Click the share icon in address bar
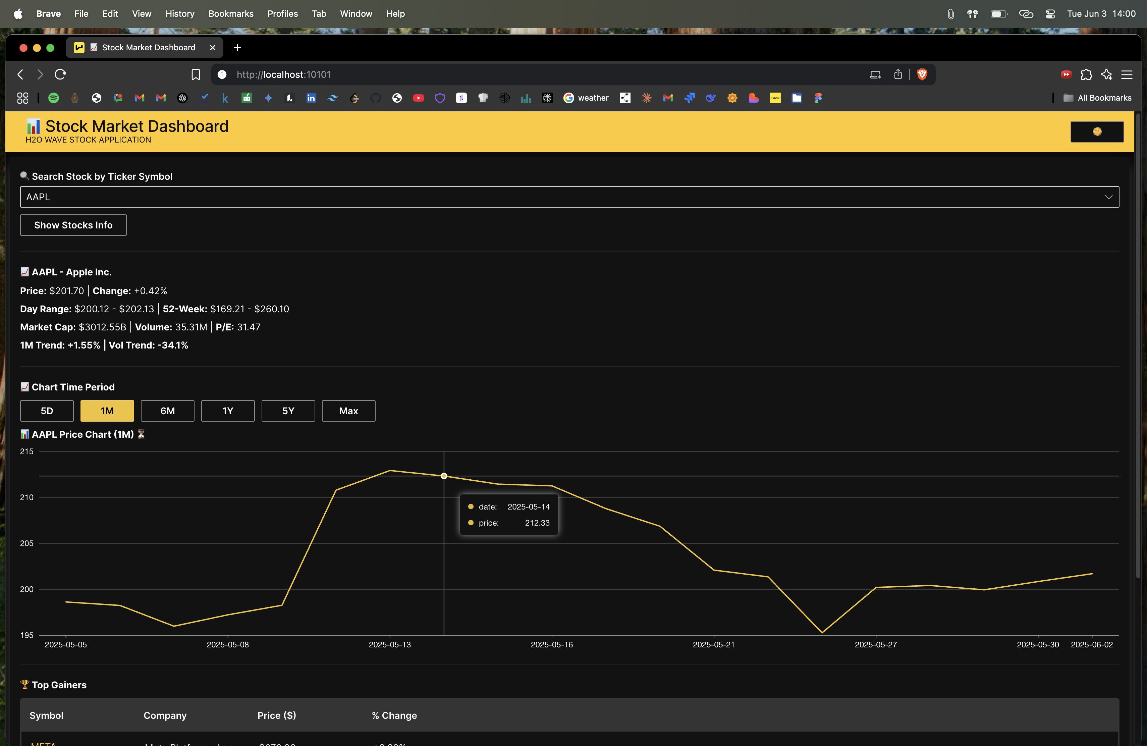 pyautogui.click(x=898, y=74)
